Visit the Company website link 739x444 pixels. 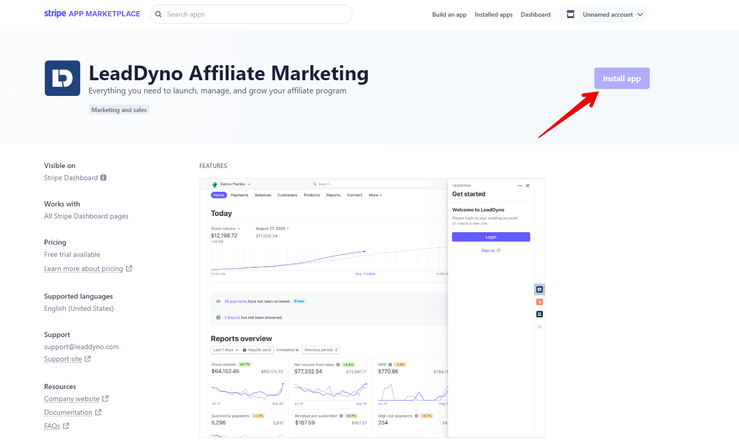point(72,399)
